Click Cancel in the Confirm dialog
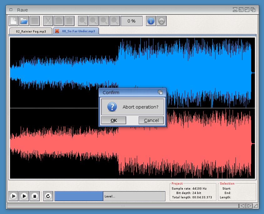The width and height of the screenshot is (264, 214). pyautogui.click(x=151, y=120)
